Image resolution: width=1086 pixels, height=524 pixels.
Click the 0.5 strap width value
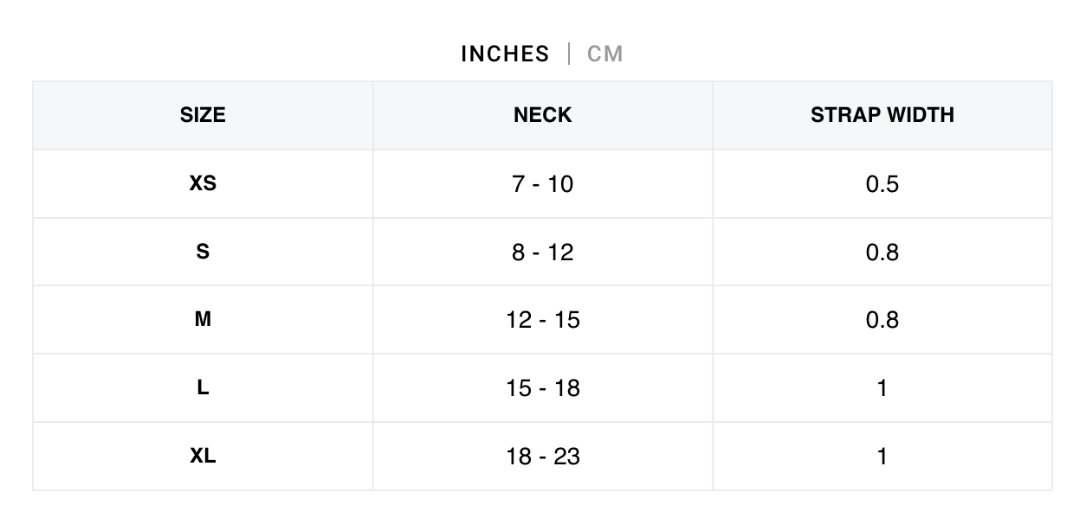(882, 183)
